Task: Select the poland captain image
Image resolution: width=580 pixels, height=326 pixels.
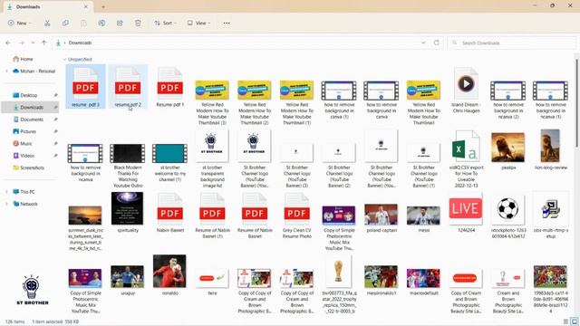Action: [382, 218]
